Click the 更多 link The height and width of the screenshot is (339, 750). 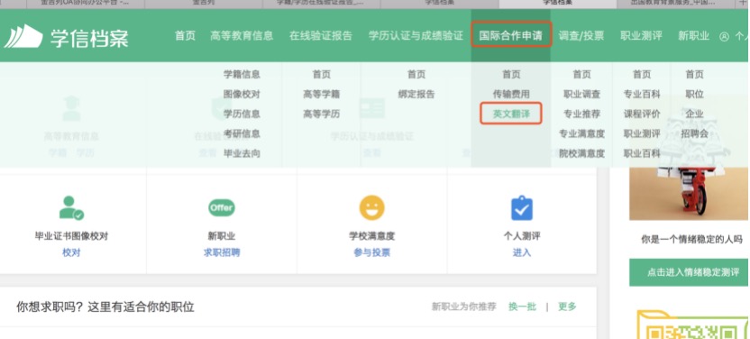(x=567, y=307)
